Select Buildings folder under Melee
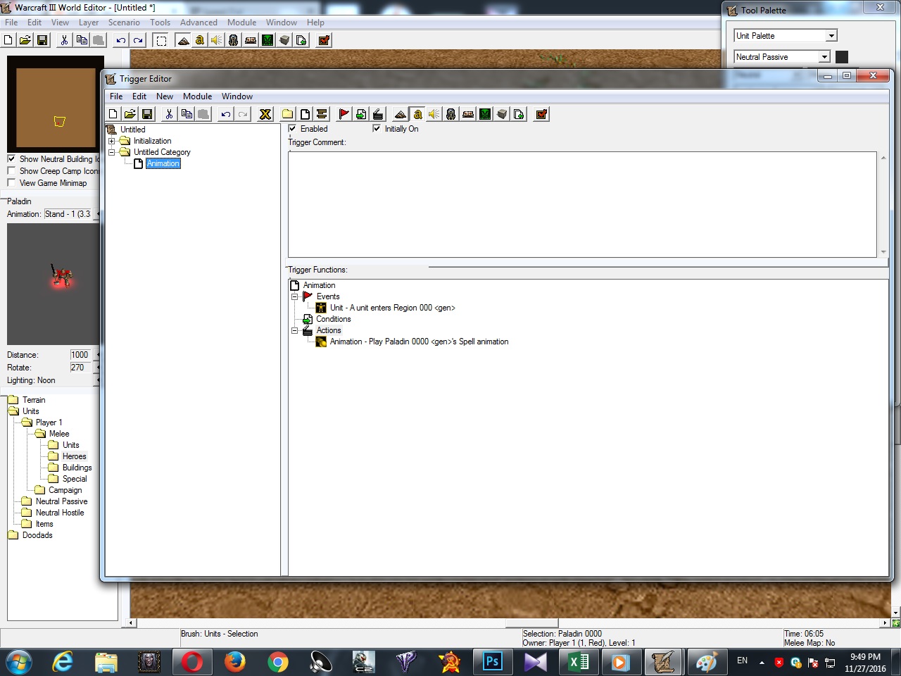Screen dimensions: 901x676 click(77, 468)
